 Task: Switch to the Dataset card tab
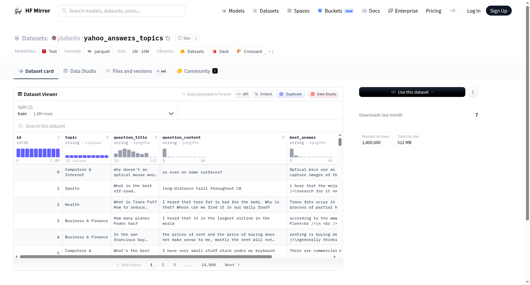pos(36,71)
